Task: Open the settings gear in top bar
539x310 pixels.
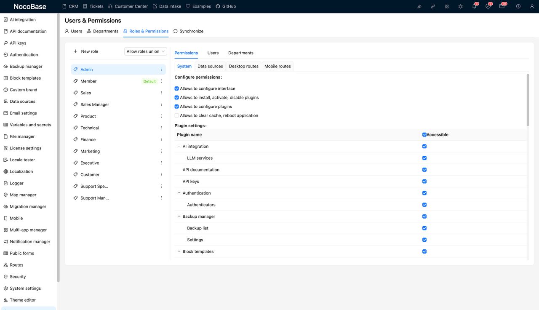Action: point(461,6)
